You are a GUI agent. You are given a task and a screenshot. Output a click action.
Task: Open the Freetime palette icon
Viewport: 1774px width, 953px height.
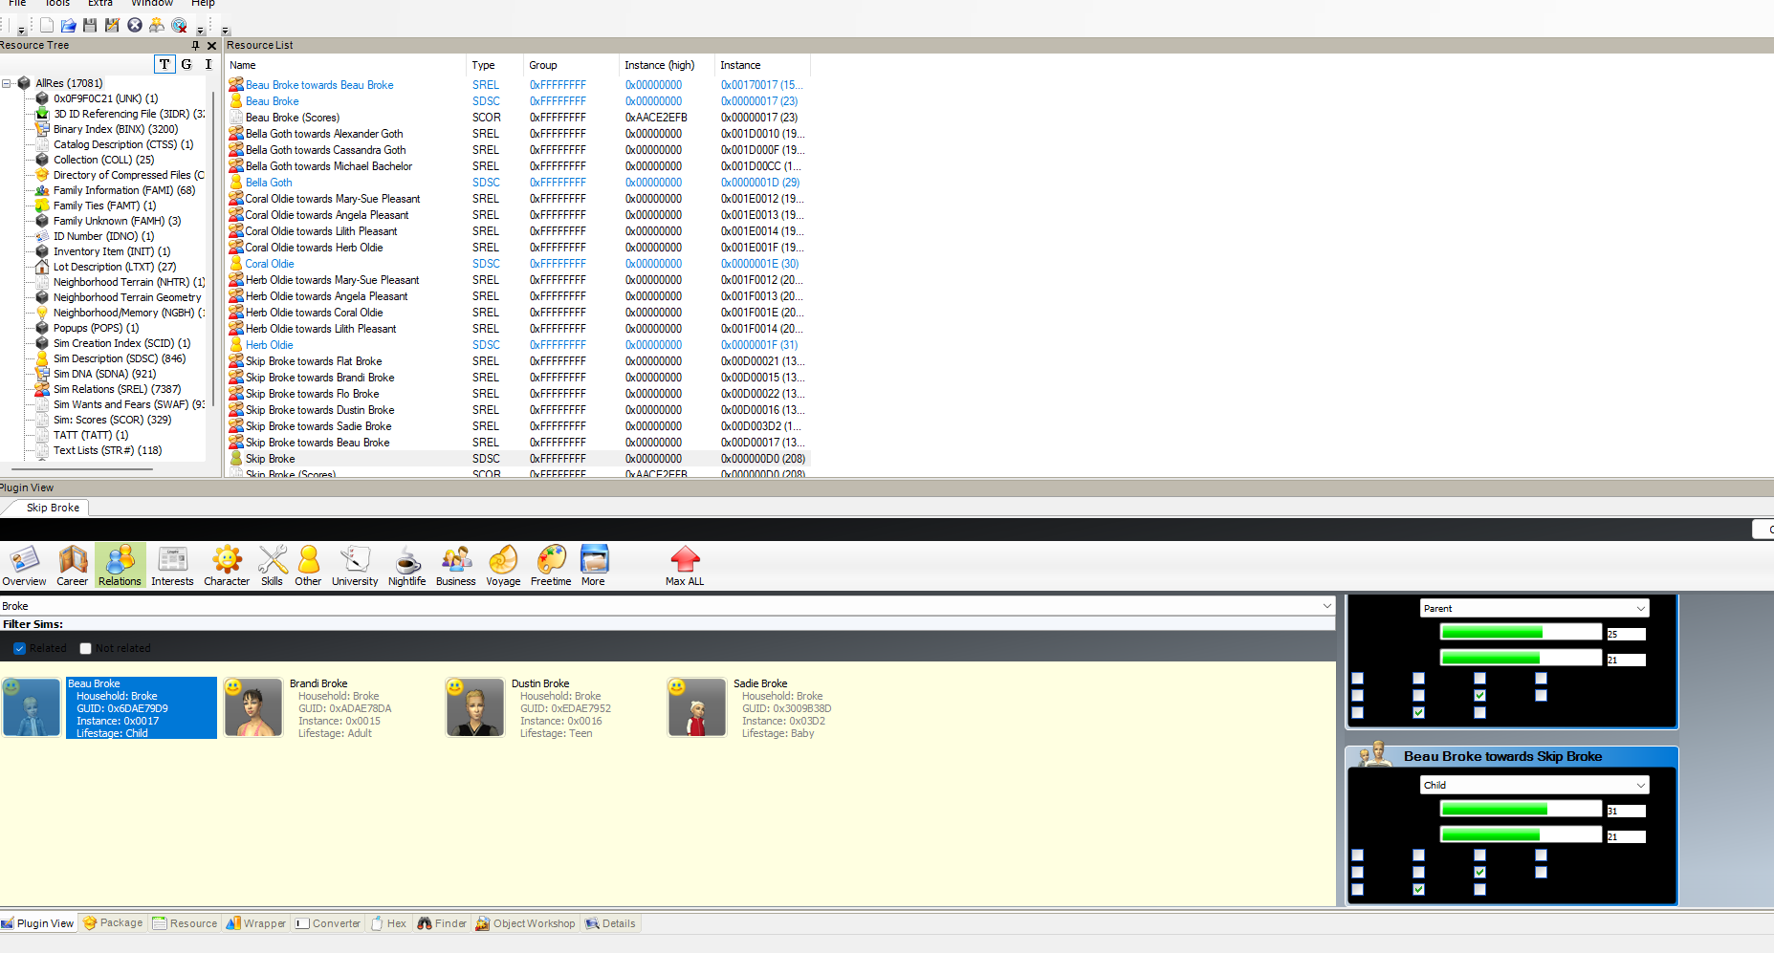click(x=551, y=566)
